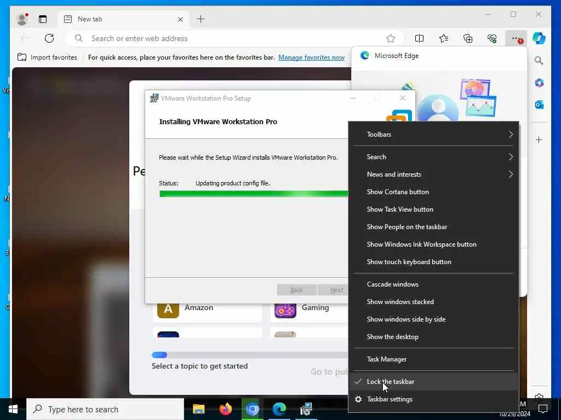The image size is (561, 420).
Task: Open the Gaming quick link tile
Action: (x=309, y=312)
